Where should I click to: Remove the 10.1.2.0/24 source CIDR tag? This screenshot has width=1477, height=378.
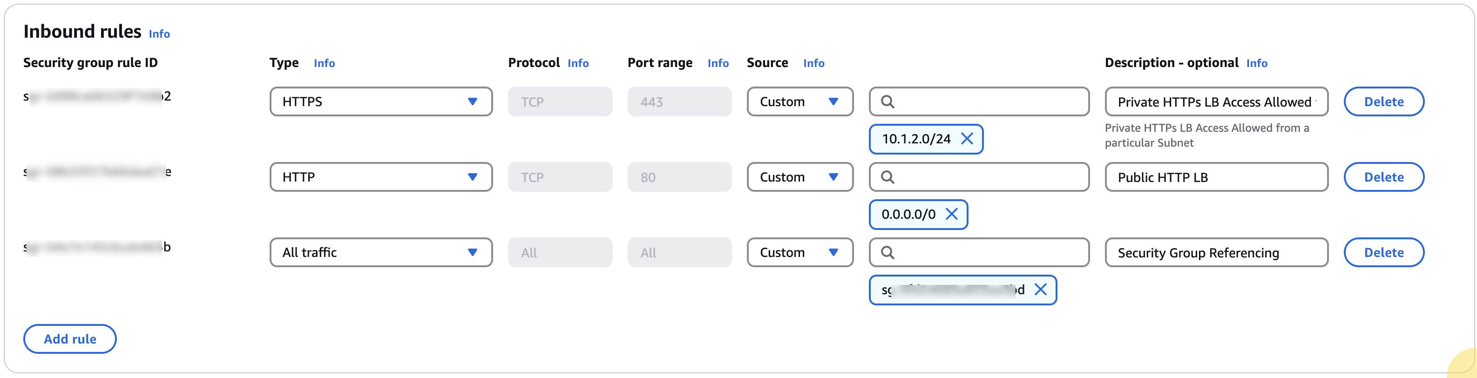(967, 139)
